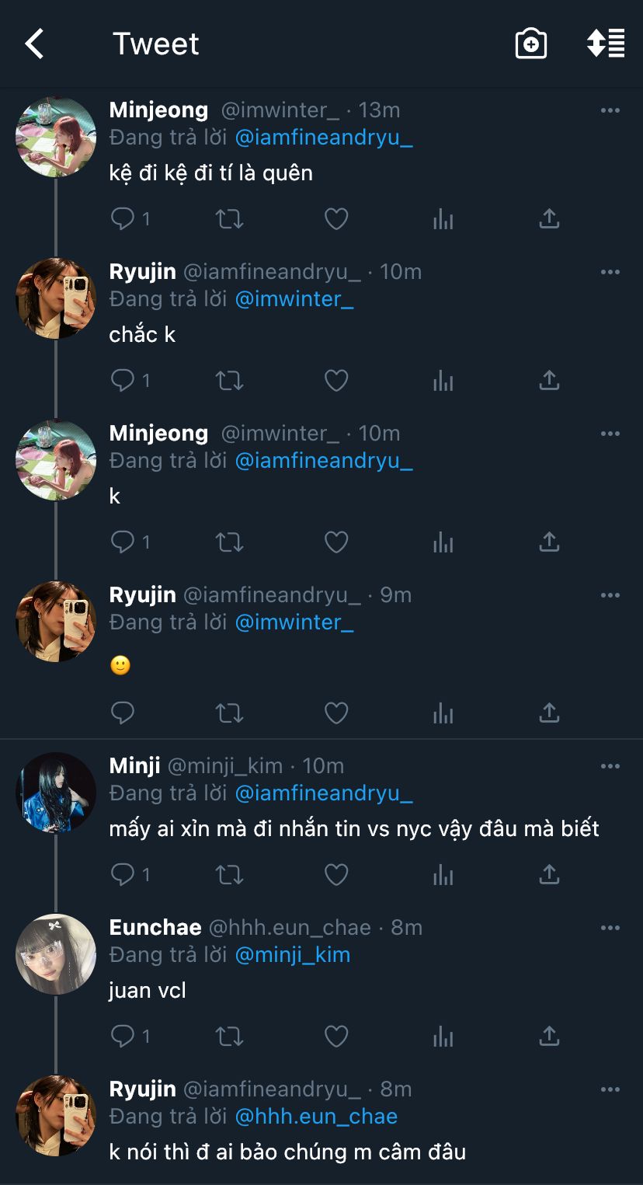The image size is (643, 1185).
Task: Share Minjeong's "k" reply
Action: (x=549, y=542)
